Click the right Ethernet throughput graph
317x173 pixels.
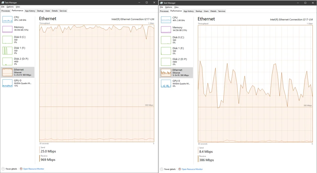tap(255, 84)
